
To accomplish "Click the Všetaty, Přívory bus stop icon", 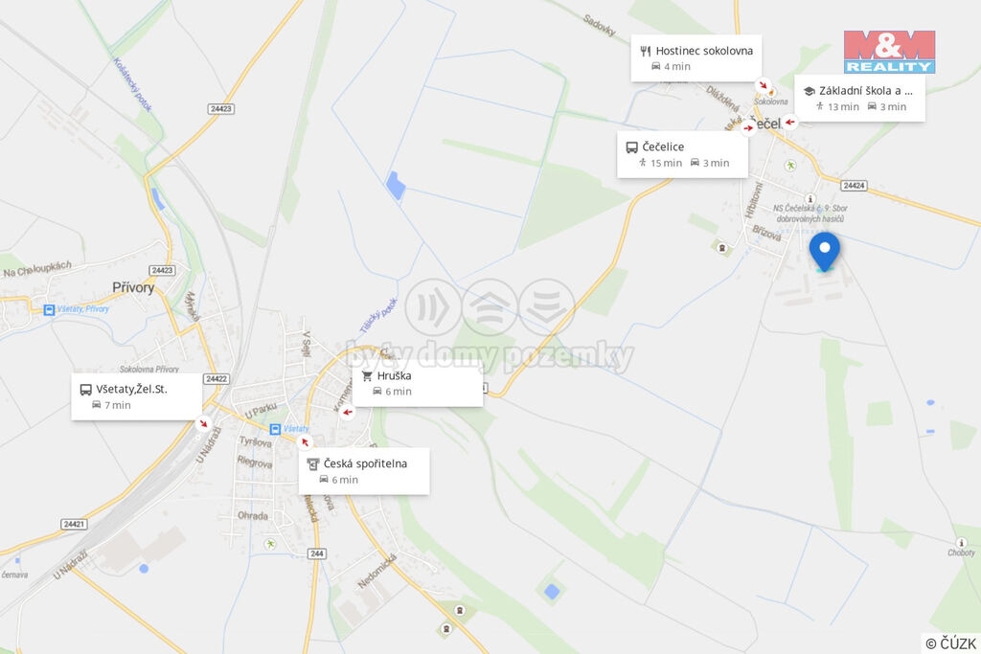I will 49,309.
